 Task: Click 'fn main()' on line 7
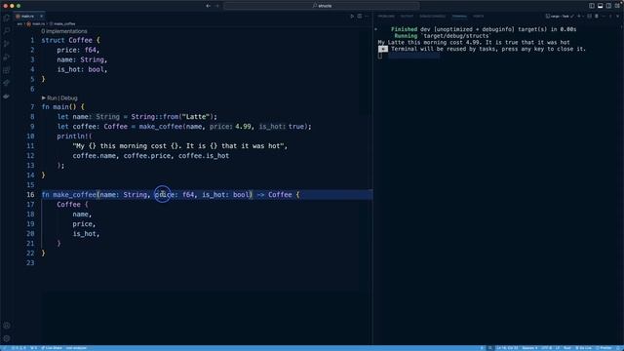pyautogui.click(x=58, y=106)
